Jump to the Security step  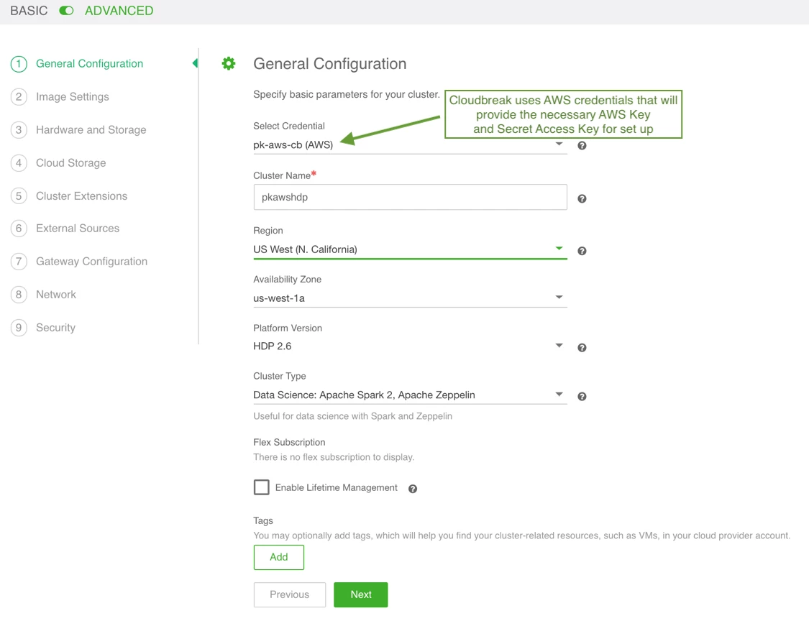(x=43, y=328)
